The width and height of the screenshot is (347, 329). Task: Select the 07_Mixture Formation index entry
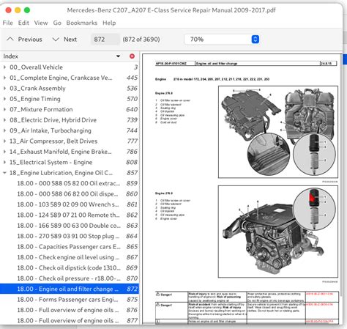click(x=70, y=109)
